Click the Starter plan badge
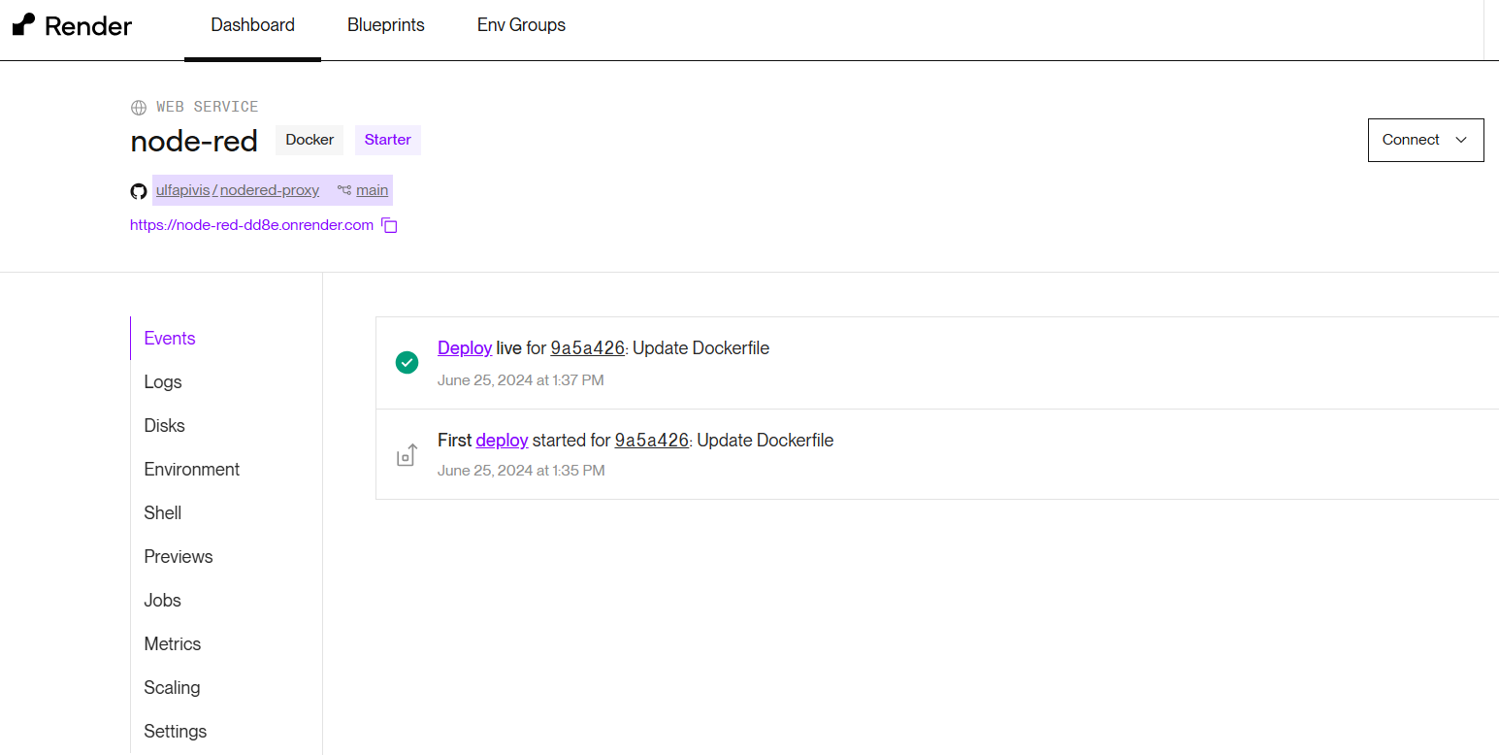This screenshot has height=755, width=1499. [x=387, y=139]
